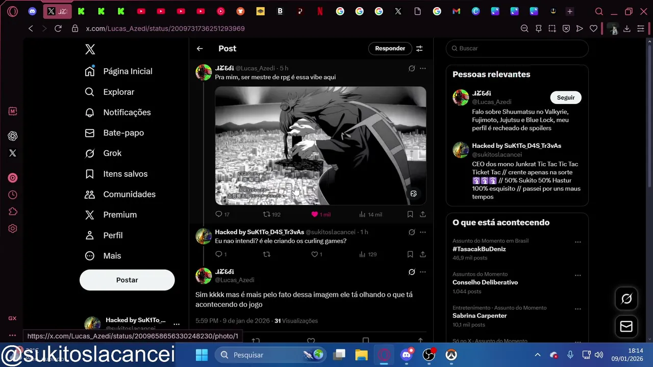Open Itens salvos bookmarks

116,174
